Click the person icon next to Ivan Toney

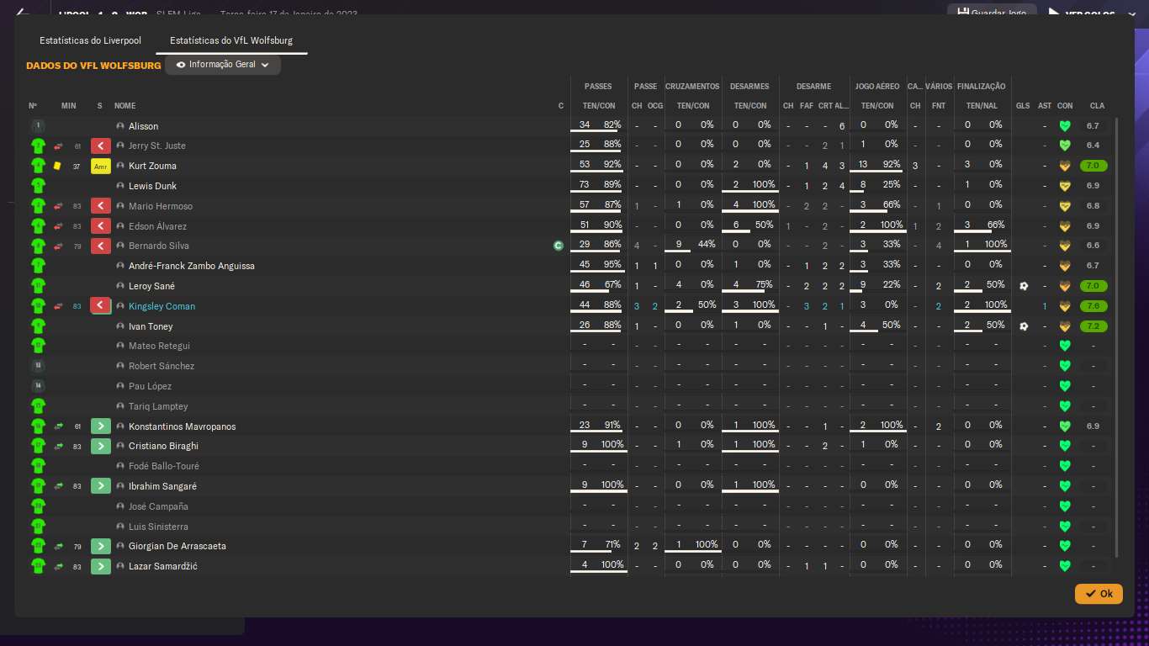pos(120,326)
